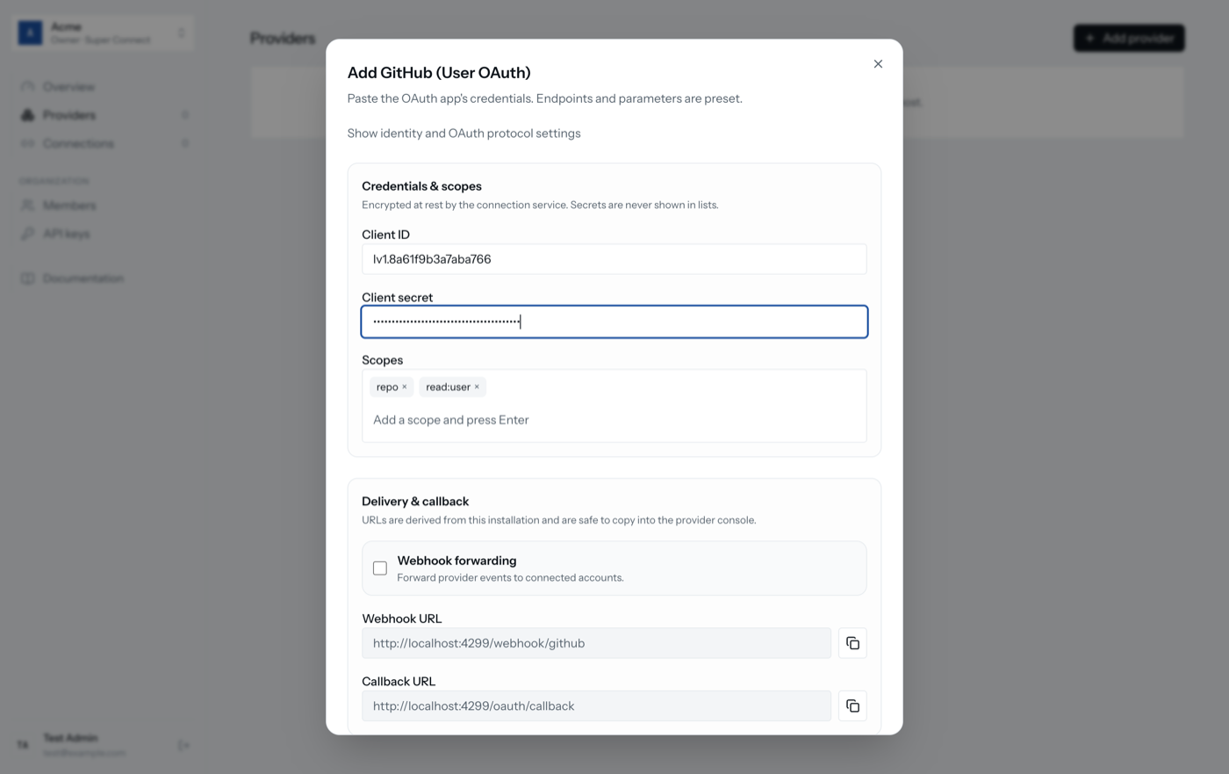Click the Members people icon
The height and width of the screenshot is (774, 1229).
click(x=28, y=206)
